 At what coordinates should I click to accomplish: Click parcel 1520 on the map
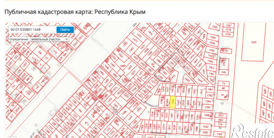(x=206, y=127)
